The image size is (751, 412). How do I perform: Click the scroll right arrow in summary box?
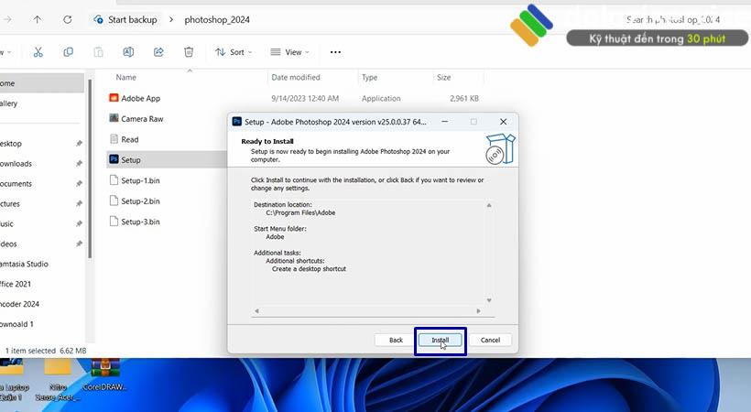pos(478,311)
